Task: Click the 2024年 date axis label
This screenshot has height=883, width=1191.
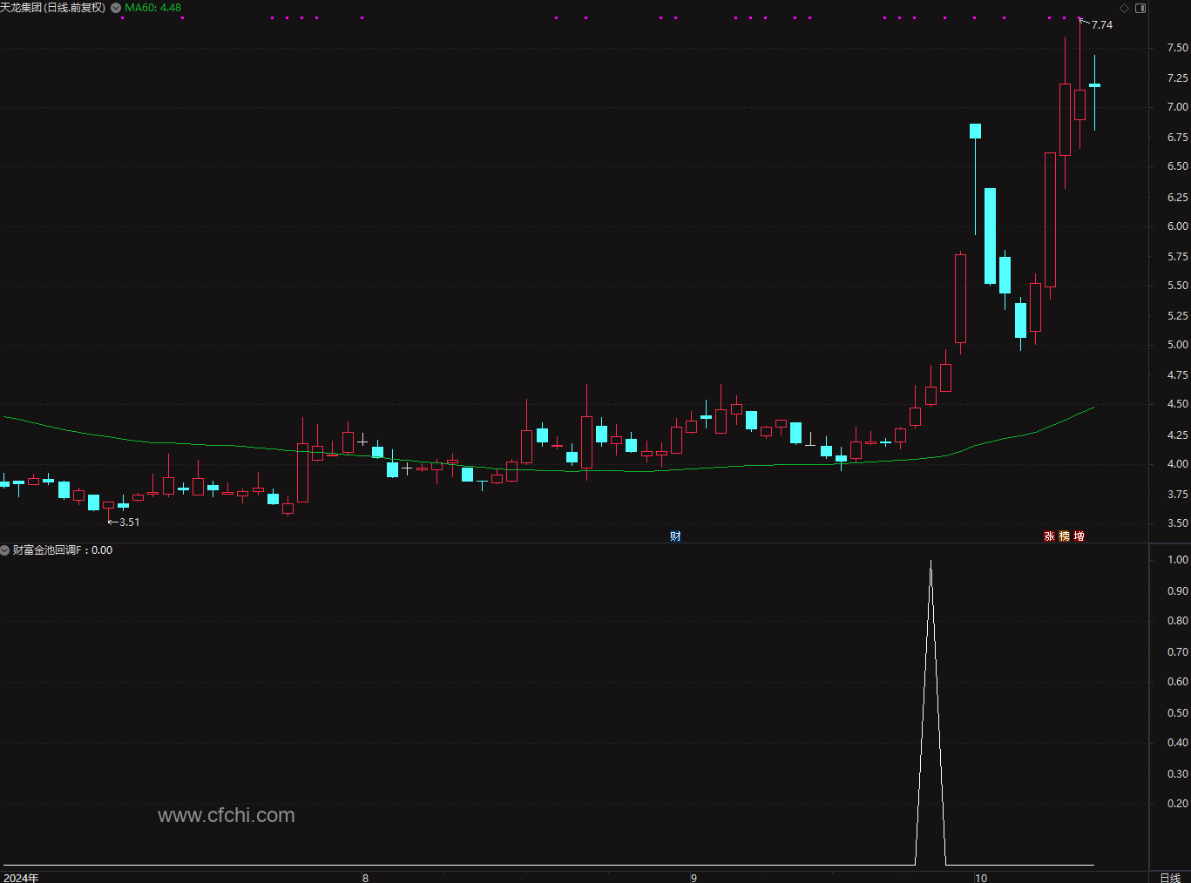Action: point(21,877)
